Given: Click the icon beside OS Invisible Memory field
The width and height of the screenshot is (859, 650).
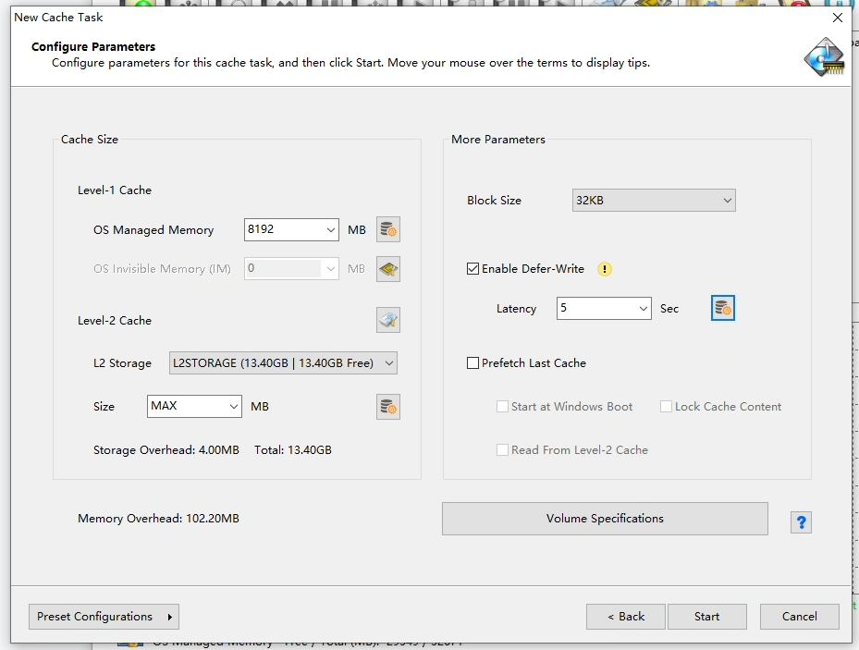Looking at the screenshot, I should (388, 269).
